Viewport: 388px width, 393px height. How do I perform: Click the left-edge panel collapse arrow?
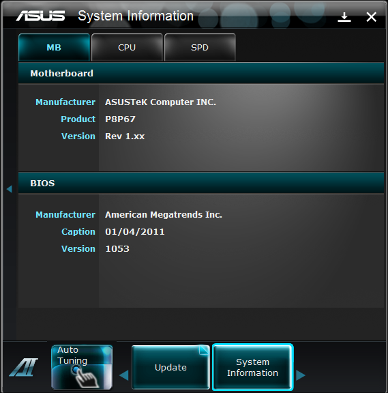pyautogui.click(x=10, y=189)
